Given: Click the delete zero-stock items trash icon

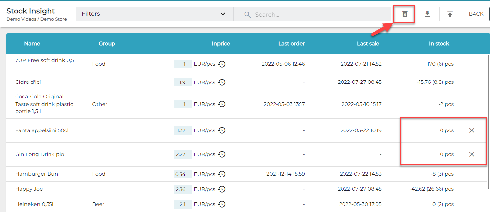Looking at the screenshot, I should pyautogui.click(x=405, y=14).
